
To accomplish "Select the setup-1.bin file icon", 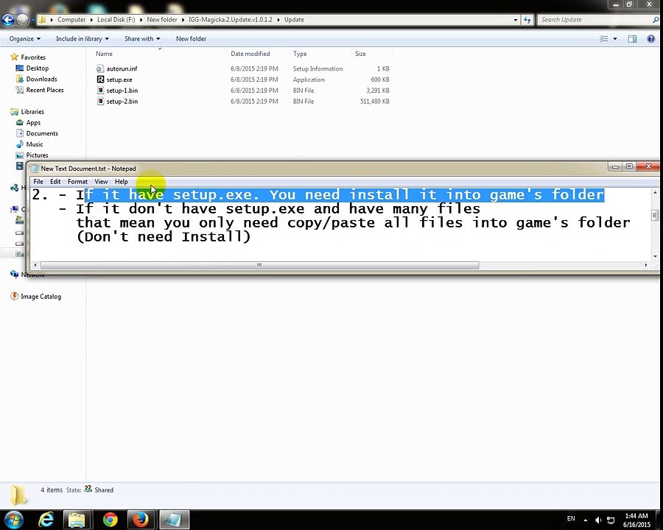I will (100, 91).
